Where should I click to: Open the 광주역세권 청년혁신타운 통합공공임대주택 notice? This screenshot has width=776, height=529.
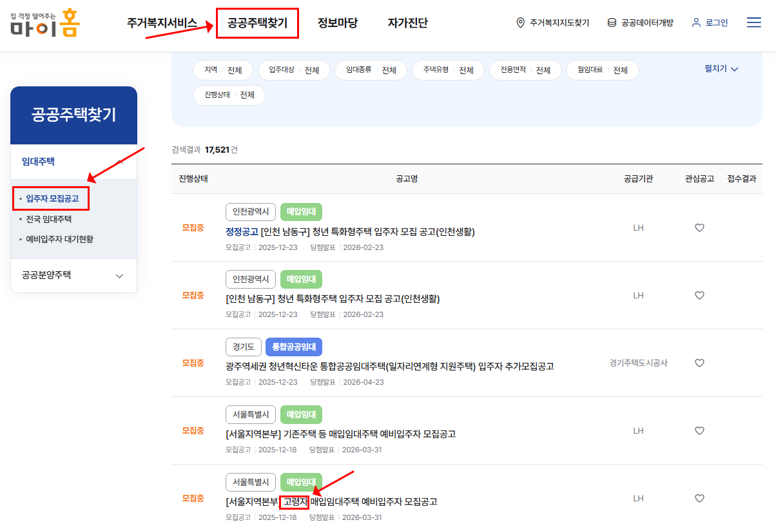pyautogui.click(x=390, y=367)
